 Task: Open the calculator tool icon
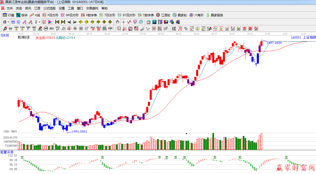(154, 22)
